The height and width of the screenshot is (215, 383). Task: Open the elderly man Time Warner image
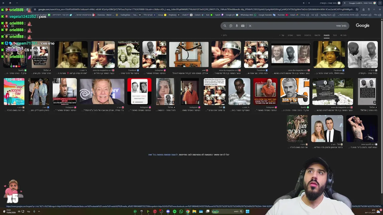click(x=102, y=92)
